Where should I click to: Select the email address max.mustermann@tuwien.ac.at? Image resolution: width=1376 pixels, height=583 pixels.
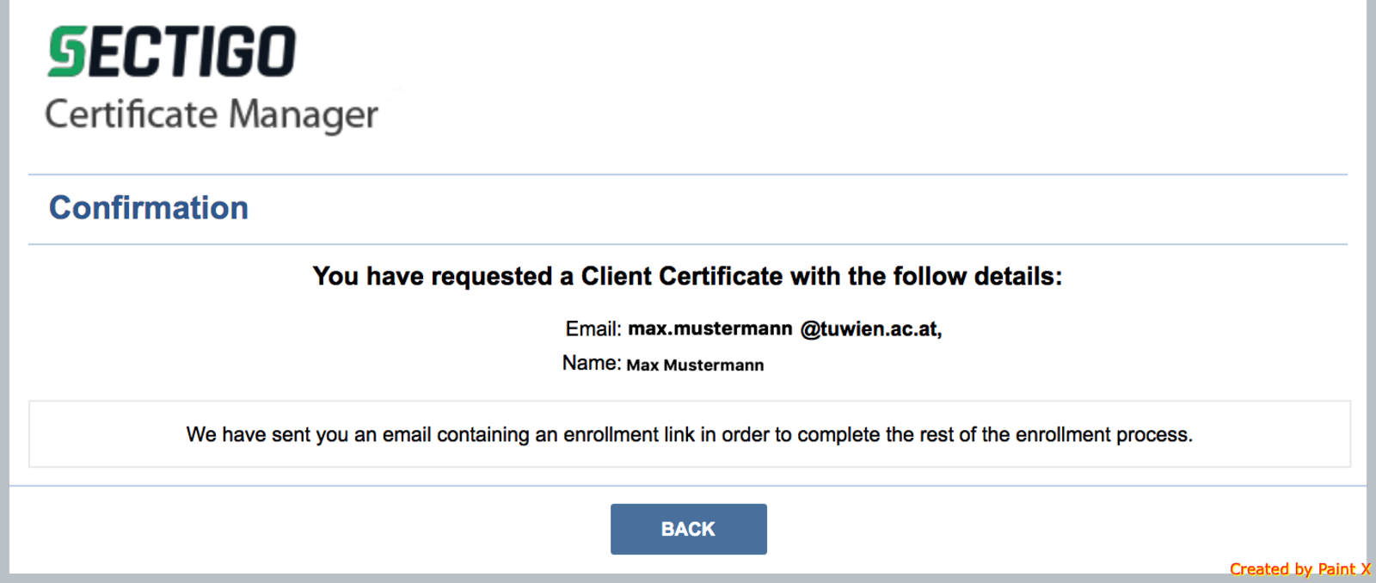(x=785, y=328)
